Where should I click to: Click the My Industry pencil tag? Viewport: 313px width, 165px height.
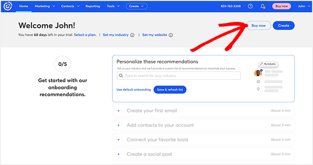(268, 64)
